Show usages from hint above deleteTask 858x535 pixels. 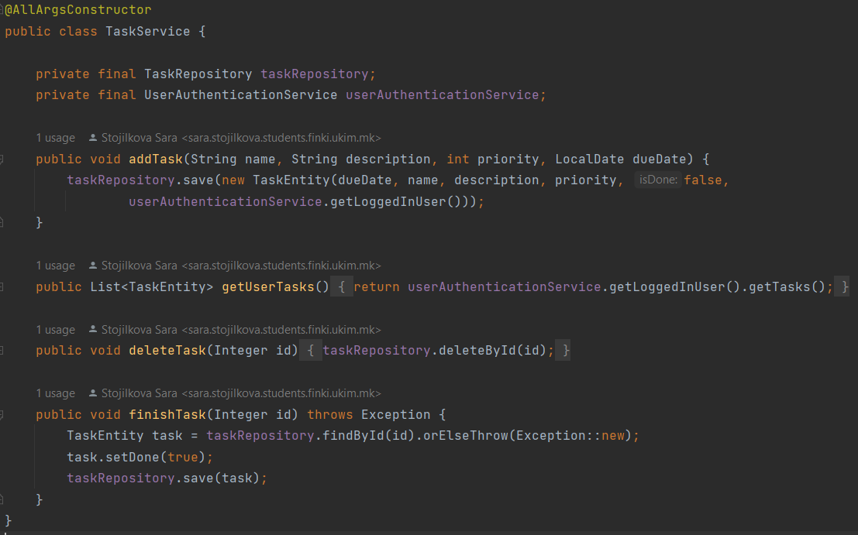[55, 330]
